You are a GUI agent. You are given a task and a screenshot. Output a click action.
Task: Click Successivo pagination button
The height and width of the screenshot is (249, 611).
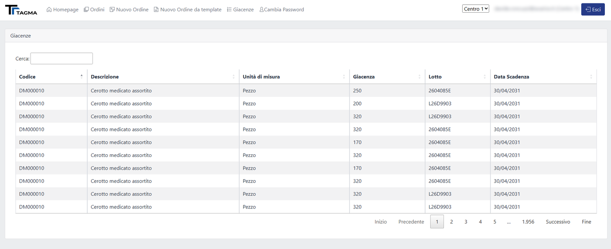click(558, 222)
